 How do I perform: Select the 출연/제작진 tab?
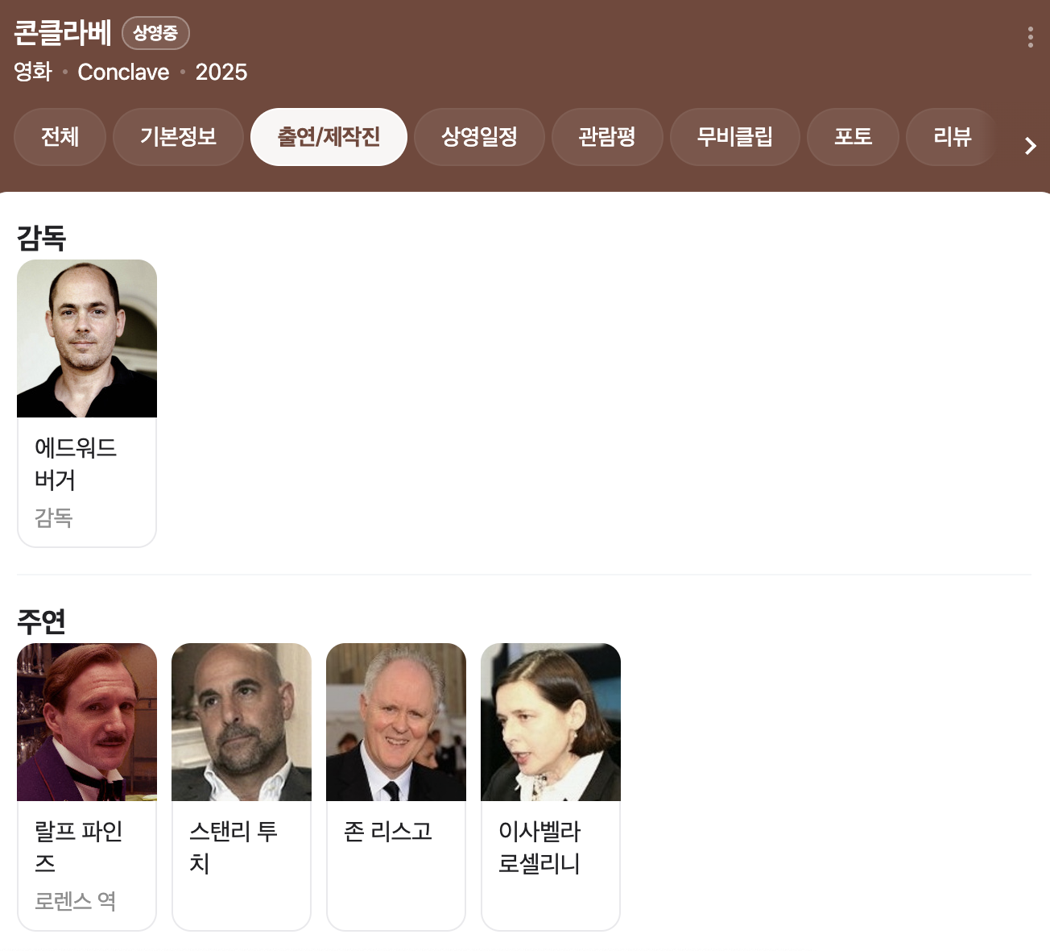[329, 137]
